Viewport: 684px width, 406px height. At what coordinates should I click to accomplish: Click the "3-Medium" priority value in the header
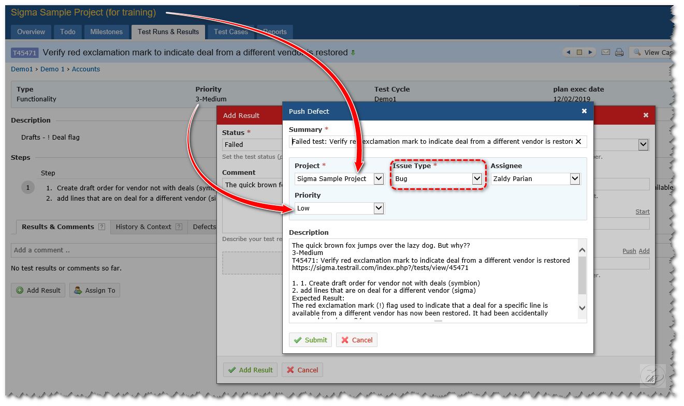pyautogui.click(x=211, y=99)
